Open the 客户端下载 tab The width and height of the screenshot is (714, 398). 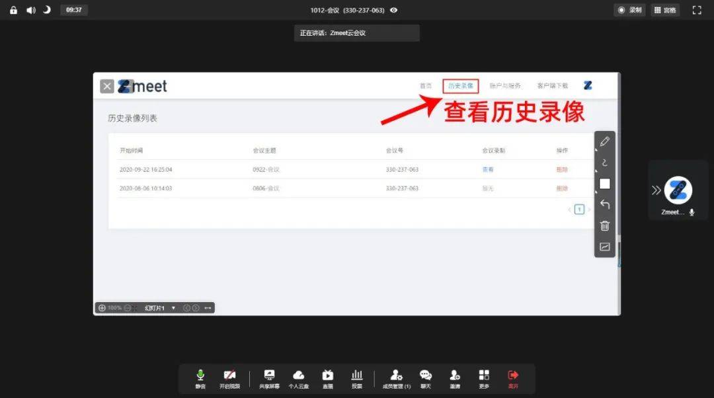[x=552, y=86]
